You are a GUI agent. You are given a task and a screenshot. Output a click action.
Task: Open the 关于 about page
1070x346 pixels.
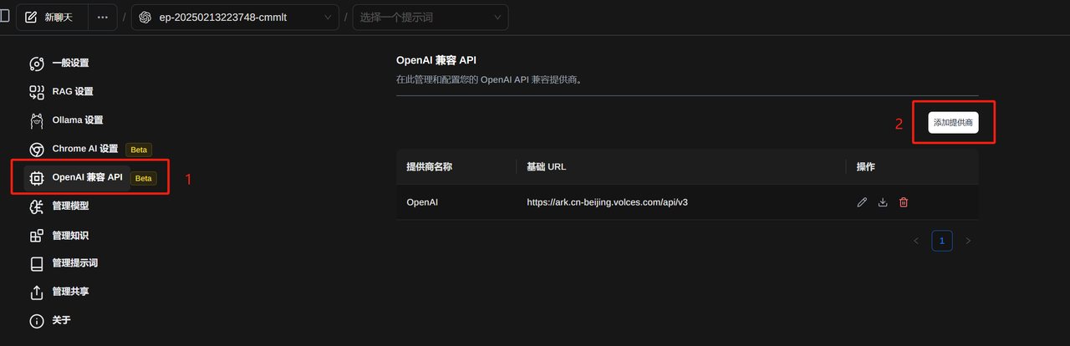pyautogui.click(x=51, y=321)
